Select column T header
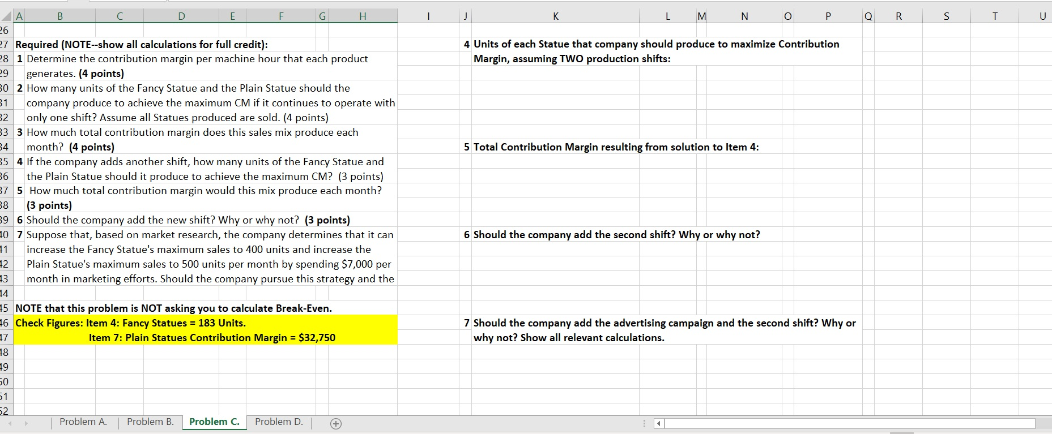Image resolution: width=1052 pixels, height=434 pixels. pyautogui.click(x=995, y=16)
